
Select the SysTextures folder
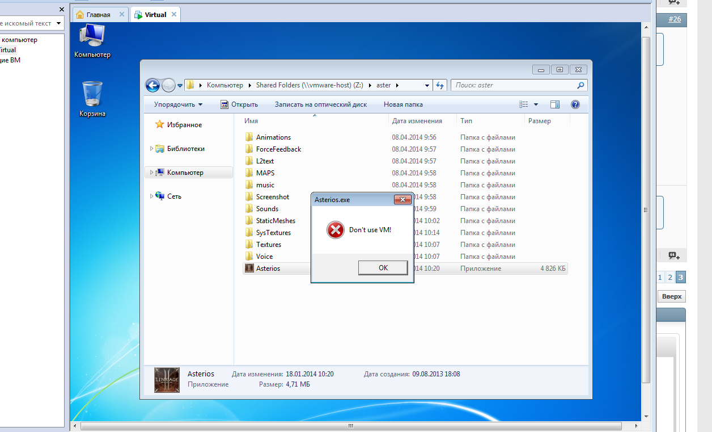click(x=273, y=233)
